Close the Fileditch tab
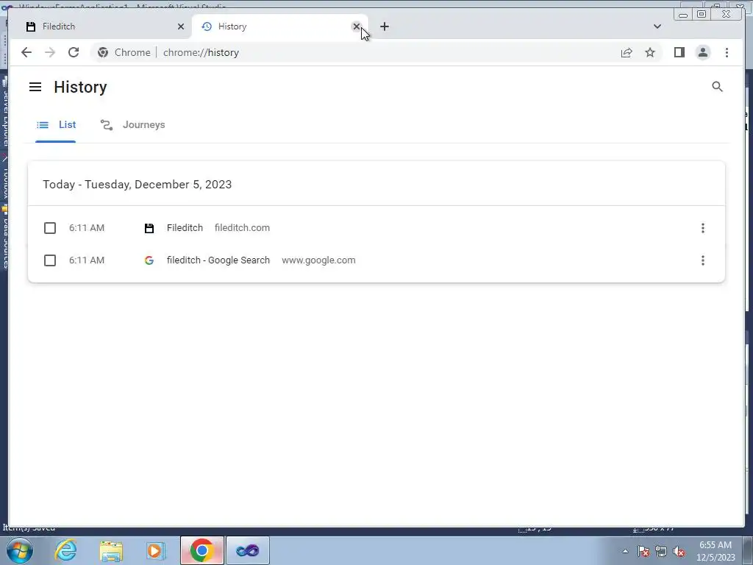Screen dimensions: 753x565 181,26
